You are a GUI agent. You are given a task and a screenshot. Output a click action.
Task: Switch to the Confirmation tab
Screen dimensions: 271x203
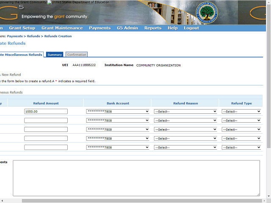(x=77, y=55)
